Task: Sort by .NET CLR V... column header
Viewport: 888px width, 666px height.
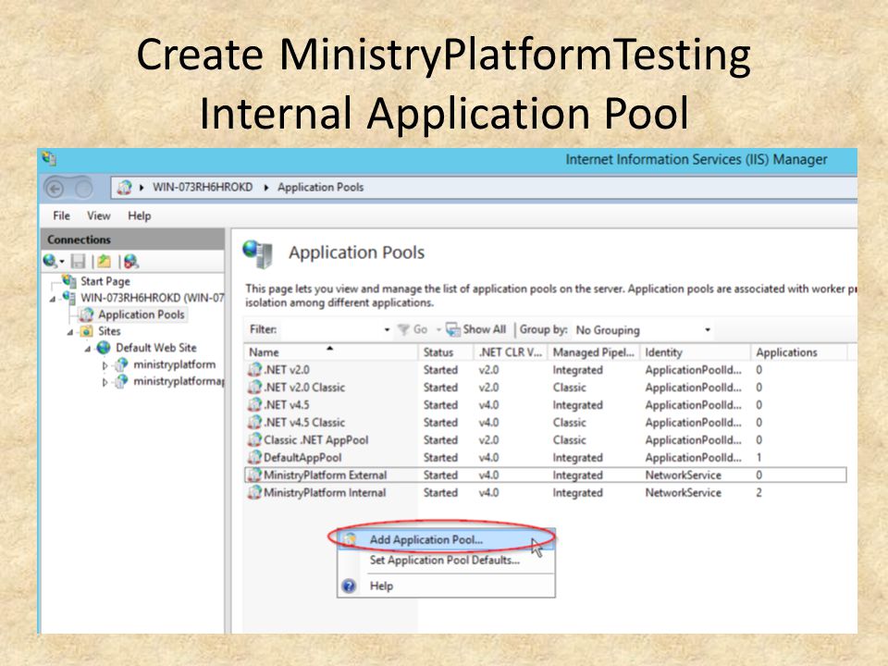Action: pyautogui.click(x=511, y=352)
